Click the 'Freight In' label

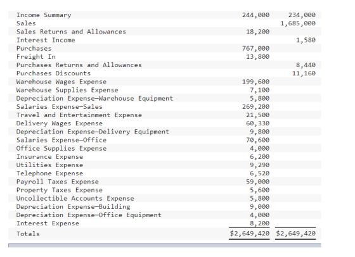click(x=35, y=57)
